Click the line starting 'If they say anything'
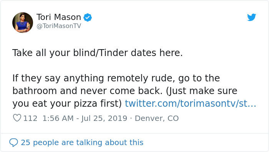The image size is (269, 152). tap(116, 78)
